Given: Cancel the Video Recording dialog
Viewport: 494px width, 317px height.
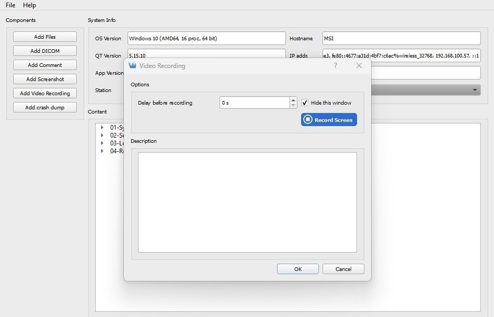Looking at the screenshot, I should click(x=343, y=268).
